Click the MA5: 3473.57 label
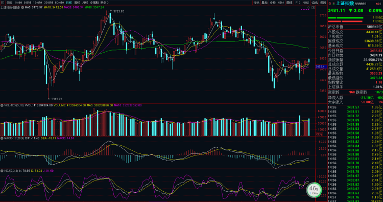Viewport: 383px width, 202px height. tap(34, 8)
